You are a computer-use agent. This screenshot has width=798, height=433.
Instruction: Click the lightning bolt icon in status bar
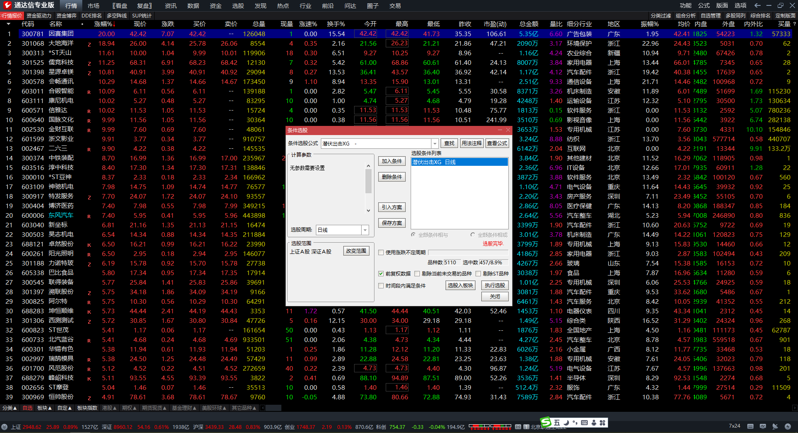click(x=788, y=426)
